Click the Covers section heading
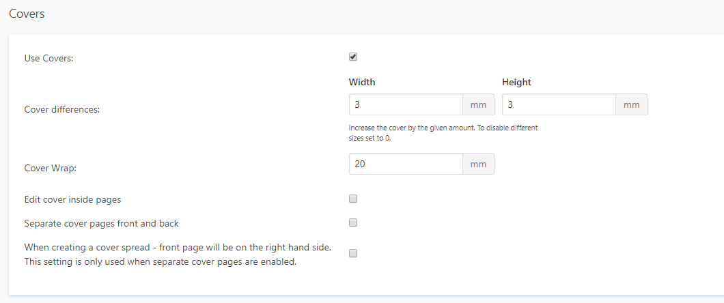The image size is (724, 303). (x=27, y=14)
